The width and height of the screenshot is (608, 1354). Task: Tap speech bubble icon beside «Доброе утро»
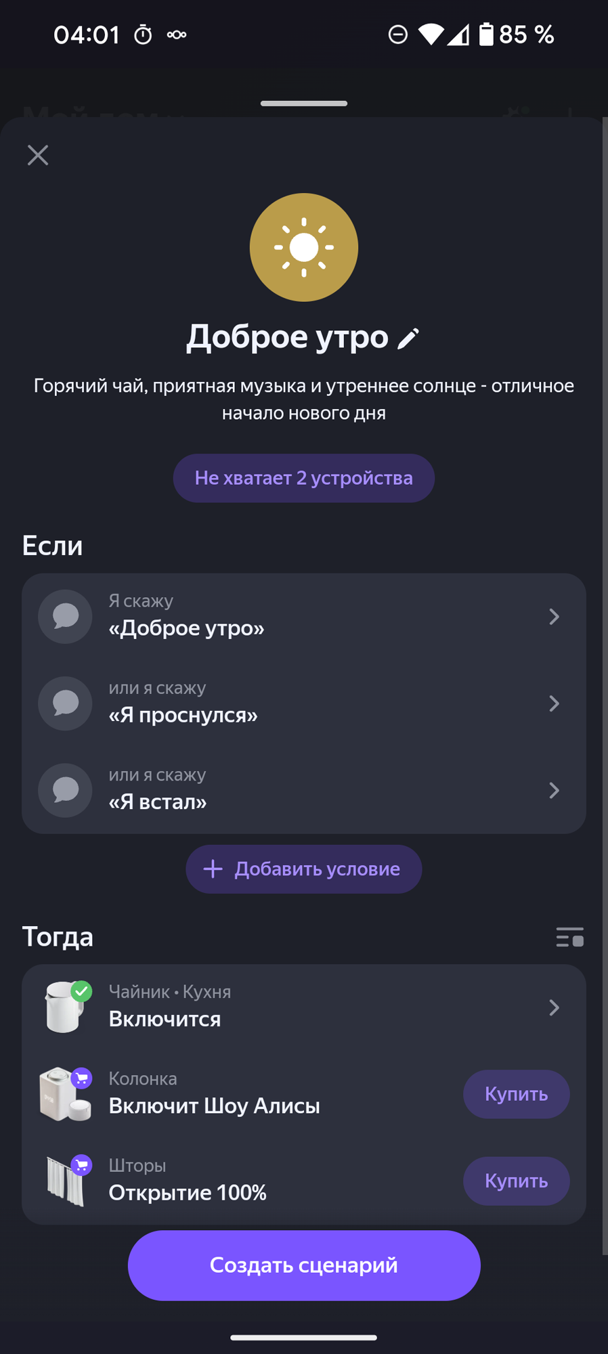65,617
